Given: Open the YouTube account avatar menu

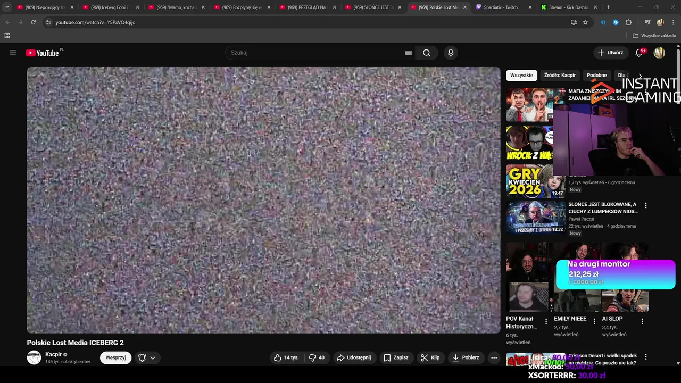Looking at the screenshot, I should tap(659, 53).
